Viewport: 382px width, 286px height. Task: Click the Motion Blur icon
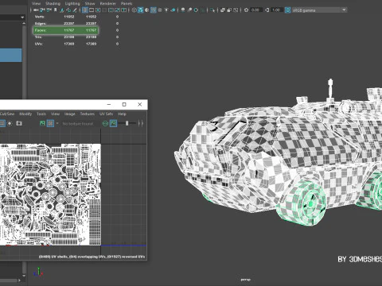[x=190, y=10]
